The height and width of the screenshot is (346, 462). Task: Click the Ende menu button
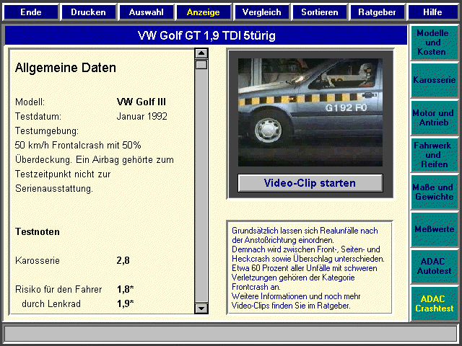[30, 12]
